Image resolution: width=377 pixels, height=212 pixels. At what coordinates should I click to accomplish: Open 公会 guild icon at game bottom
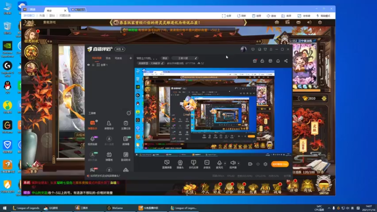pyautogui.click(x=229, y=188)
